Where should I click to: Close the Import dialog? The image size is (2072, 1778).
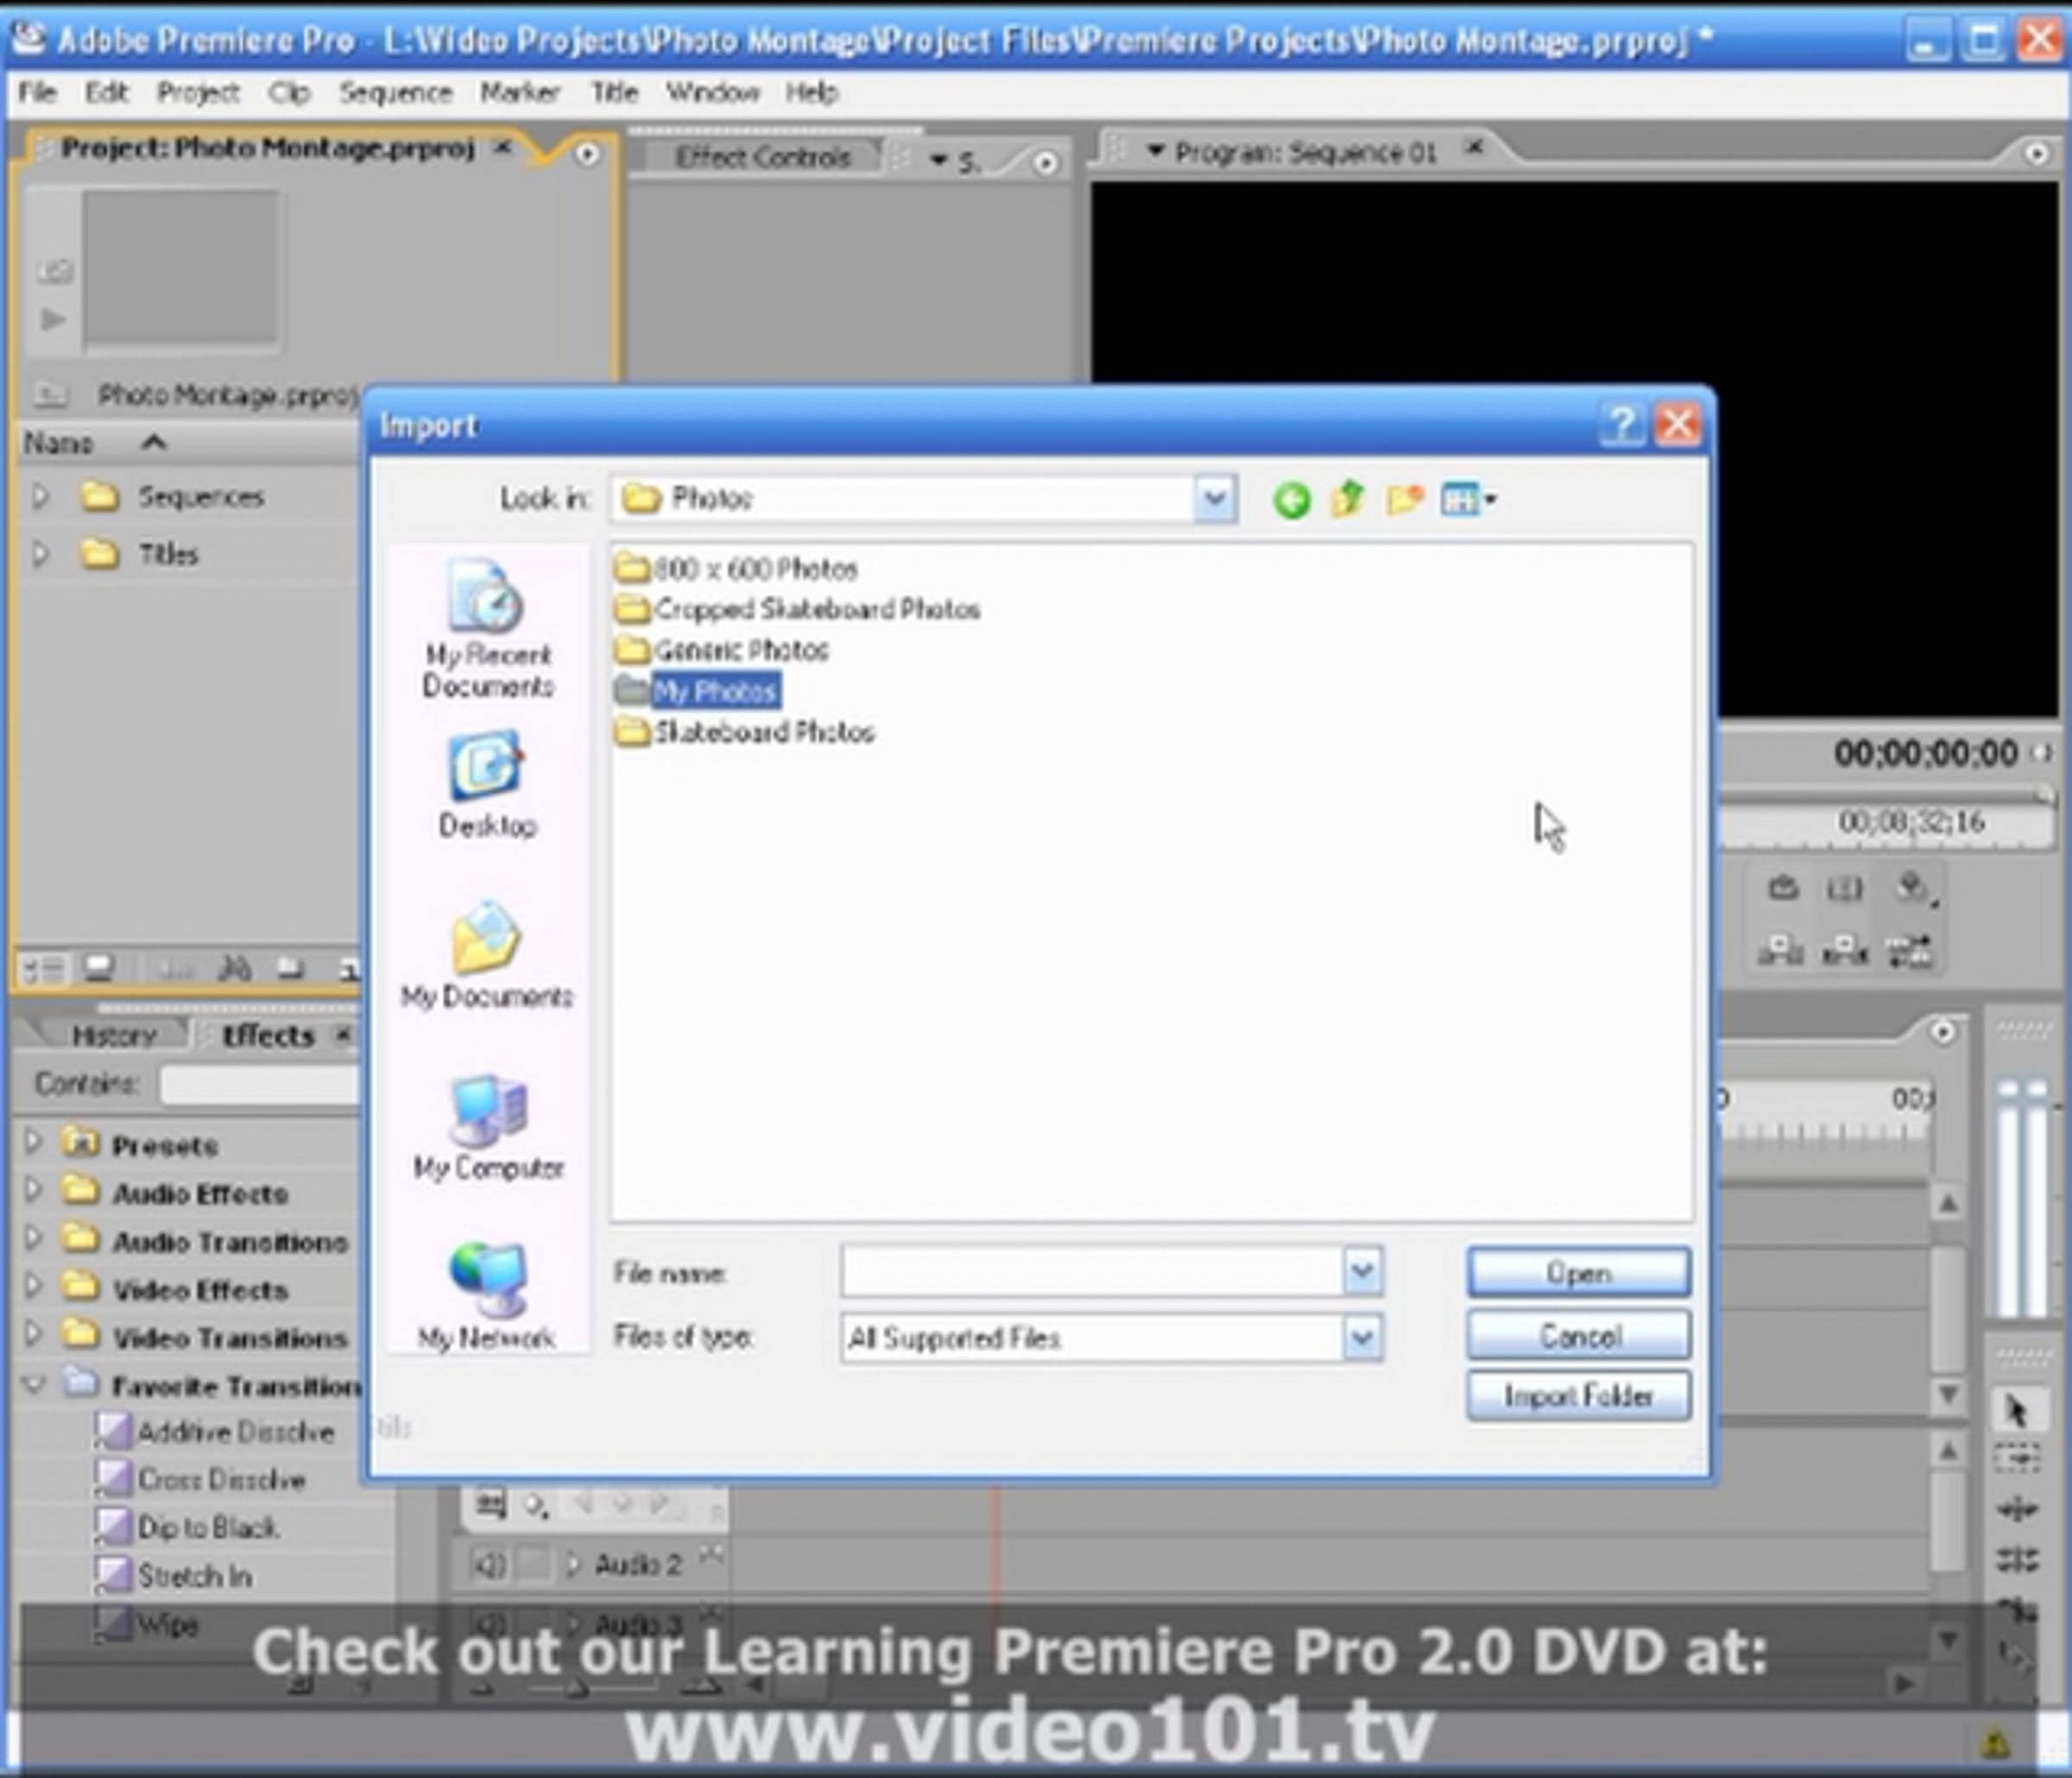pyautogui.click(x=1677, y=425)
